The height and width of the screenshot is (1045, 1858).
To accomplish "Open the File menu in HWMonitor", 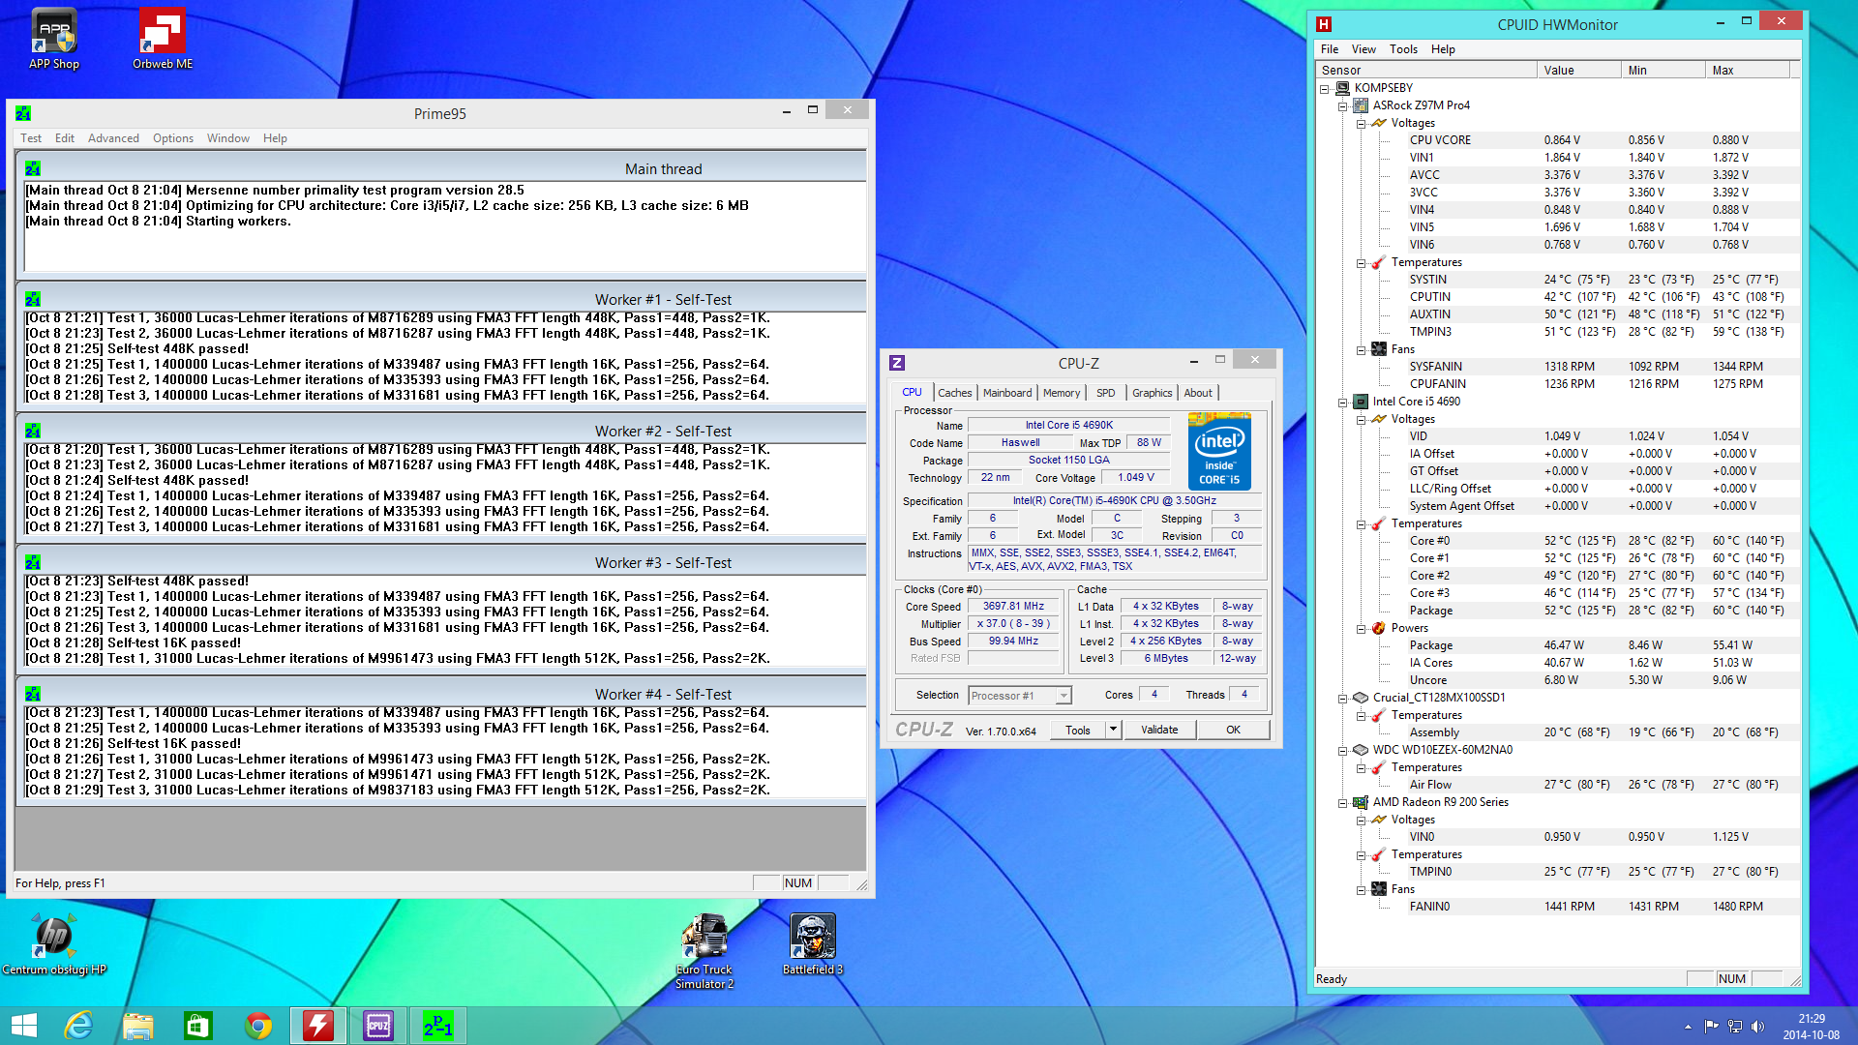I will click(x=1330, y=49).
